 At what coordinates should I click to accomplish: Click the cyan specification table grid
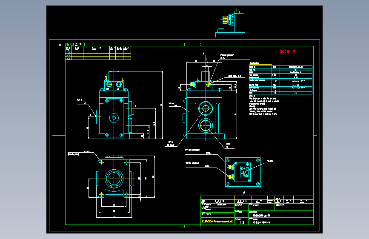click(280, 80)
